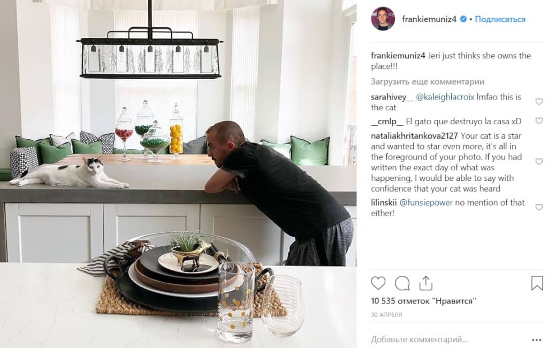
Task: Open the @kaleighlacroix mention
Action: [x=445, y=97]
